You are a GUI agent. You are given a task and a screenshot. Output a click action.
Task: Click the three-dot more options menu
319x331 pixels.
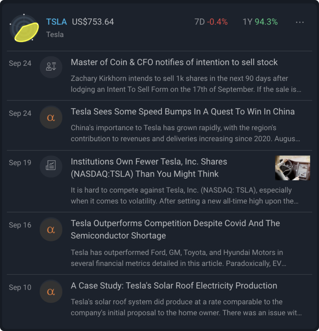point(300,22)
